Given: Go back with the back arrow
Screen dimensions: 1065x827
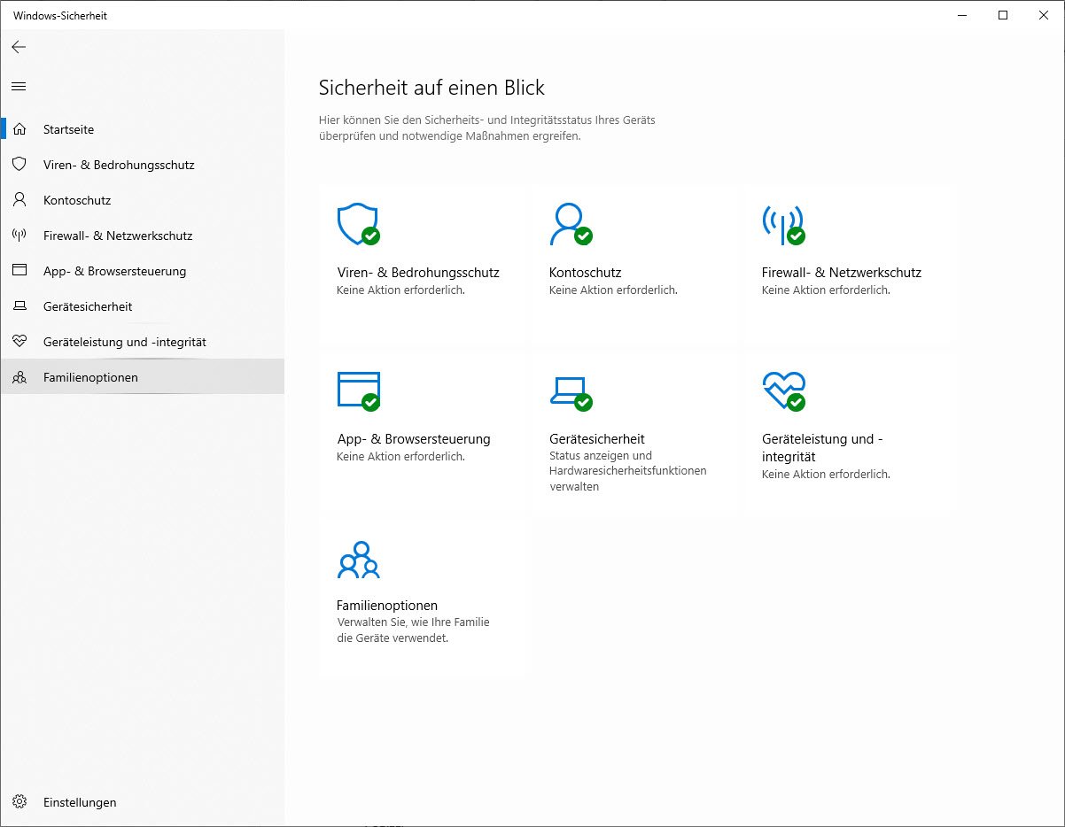Looking at the screenshot, I should click(19, 47).
